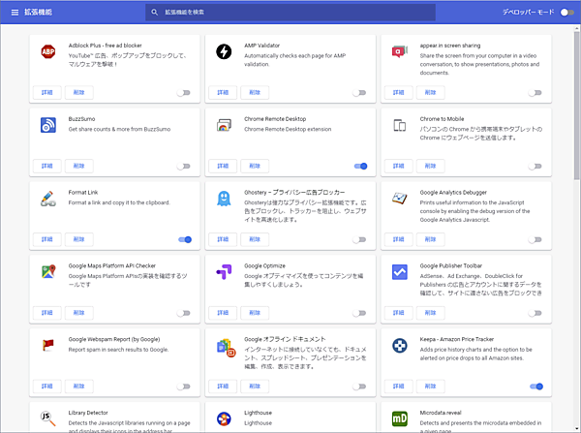This screenshot has width=581, height=433.
Task: Click the Lighthouse extension title text
Action: tap(258, 413)
